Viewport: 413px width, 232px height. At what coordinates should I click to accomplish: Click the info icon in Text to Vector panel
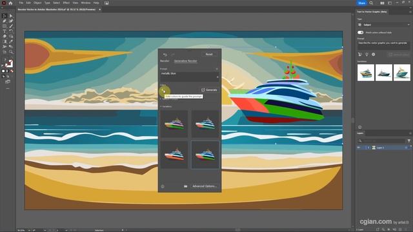[x=360, y=128]
